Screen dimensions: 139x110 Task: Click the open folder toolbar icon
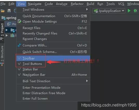tap(3, 11)
